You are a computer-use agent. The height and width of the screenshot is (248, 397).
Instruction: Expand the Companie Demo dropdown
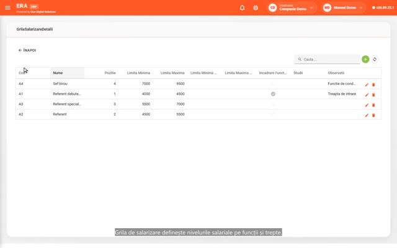click(x=311, y=8)
